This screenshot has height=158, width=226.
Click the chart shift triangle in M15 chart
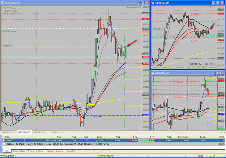tap(127, 7)
